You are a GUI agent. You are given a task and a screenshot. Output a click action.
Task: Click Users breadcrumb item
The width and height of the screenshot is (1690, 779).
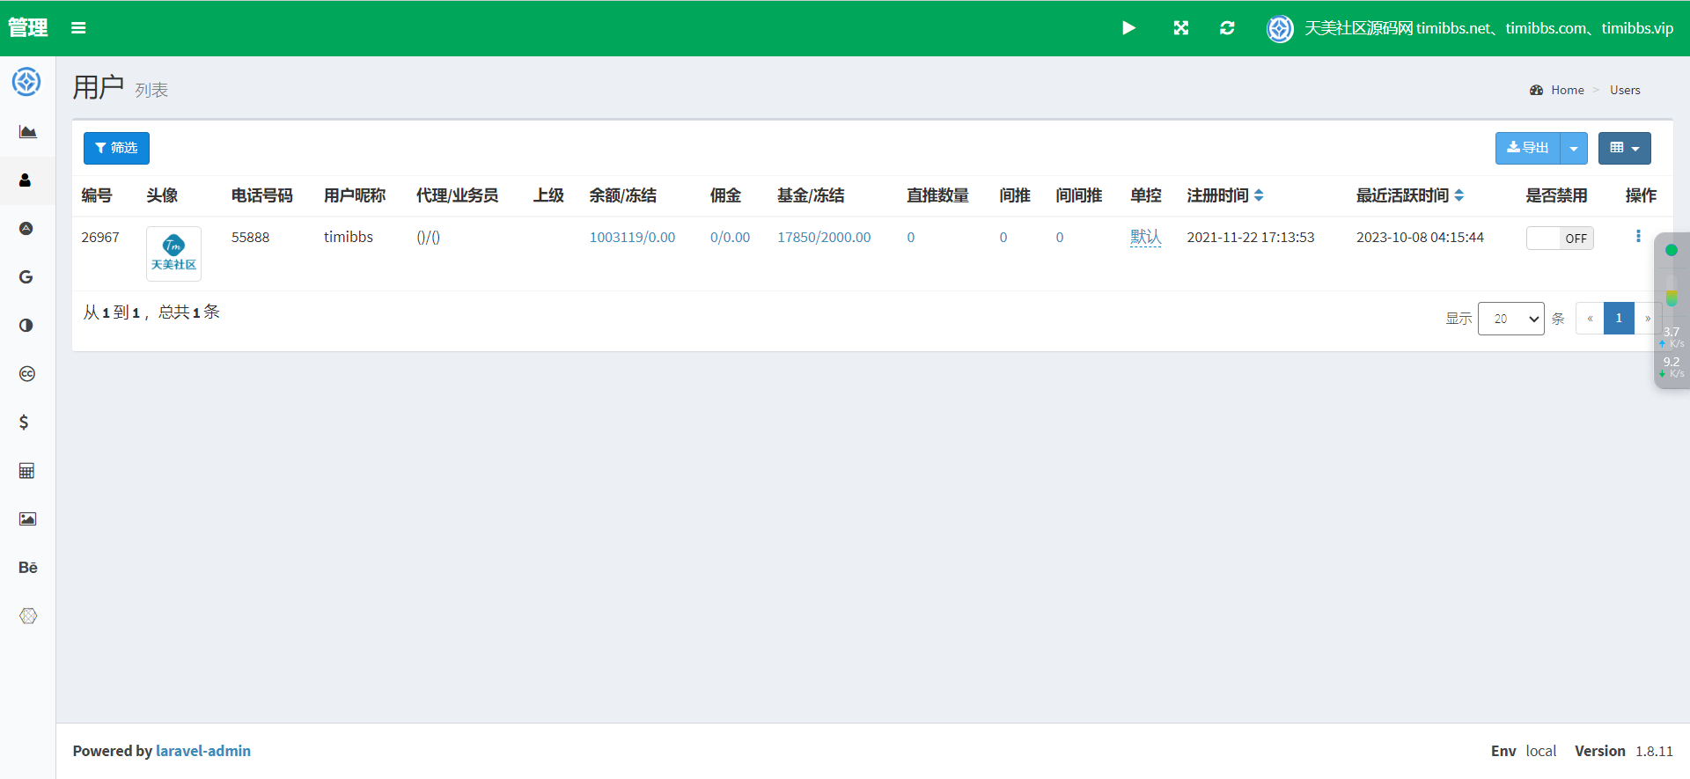[x=1625, y=90]
